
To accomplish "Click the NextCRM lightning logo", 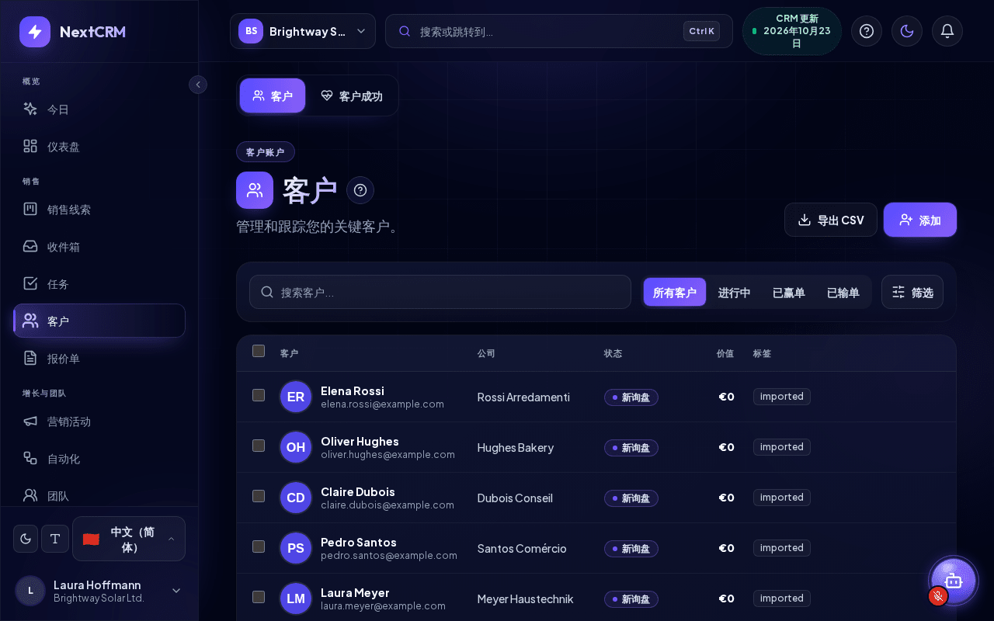I will pos(35,32).
